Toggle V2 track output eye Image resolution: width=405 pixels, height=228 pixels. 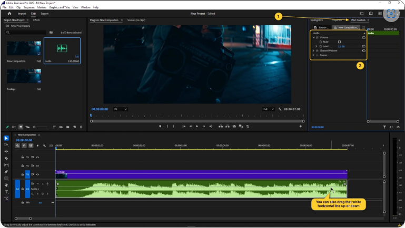[x=38, y=165]
